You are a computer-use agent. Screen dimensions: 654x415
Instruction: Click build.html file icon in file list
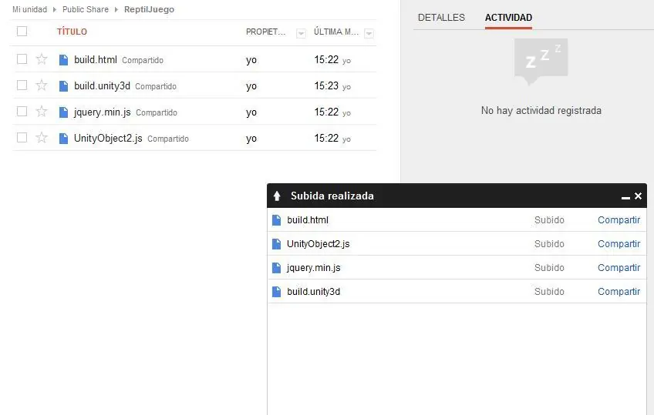tap(63, 60)
